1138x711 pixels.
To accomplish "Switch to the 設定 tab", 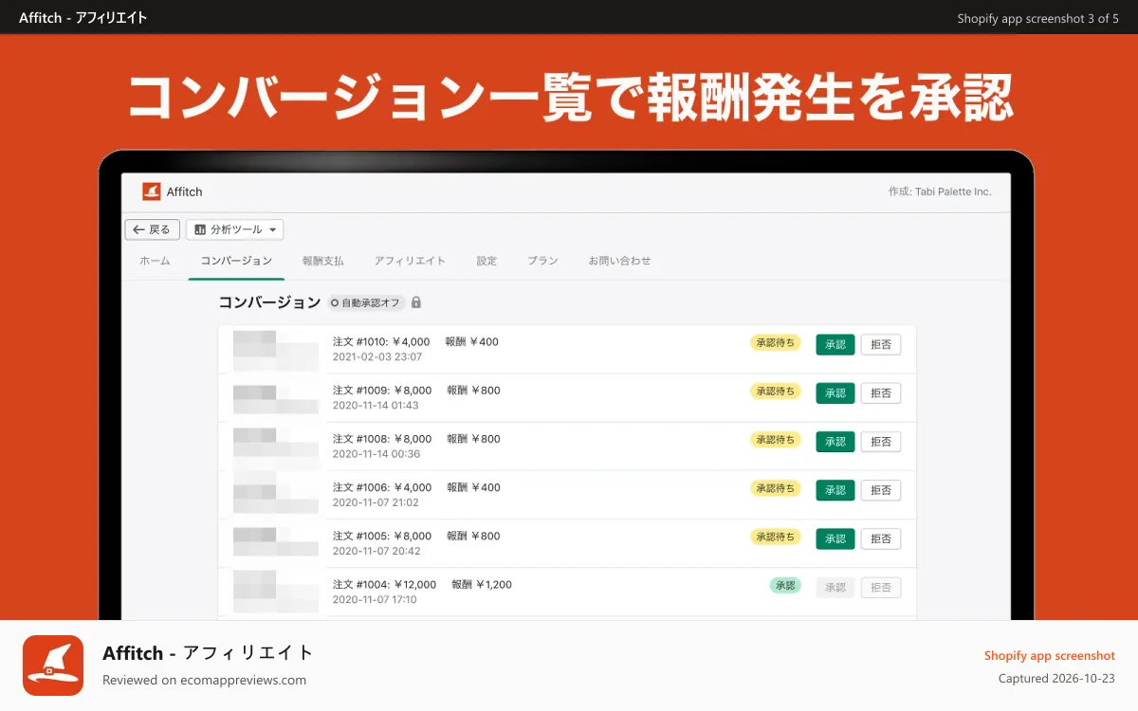I will coord(486,261).
